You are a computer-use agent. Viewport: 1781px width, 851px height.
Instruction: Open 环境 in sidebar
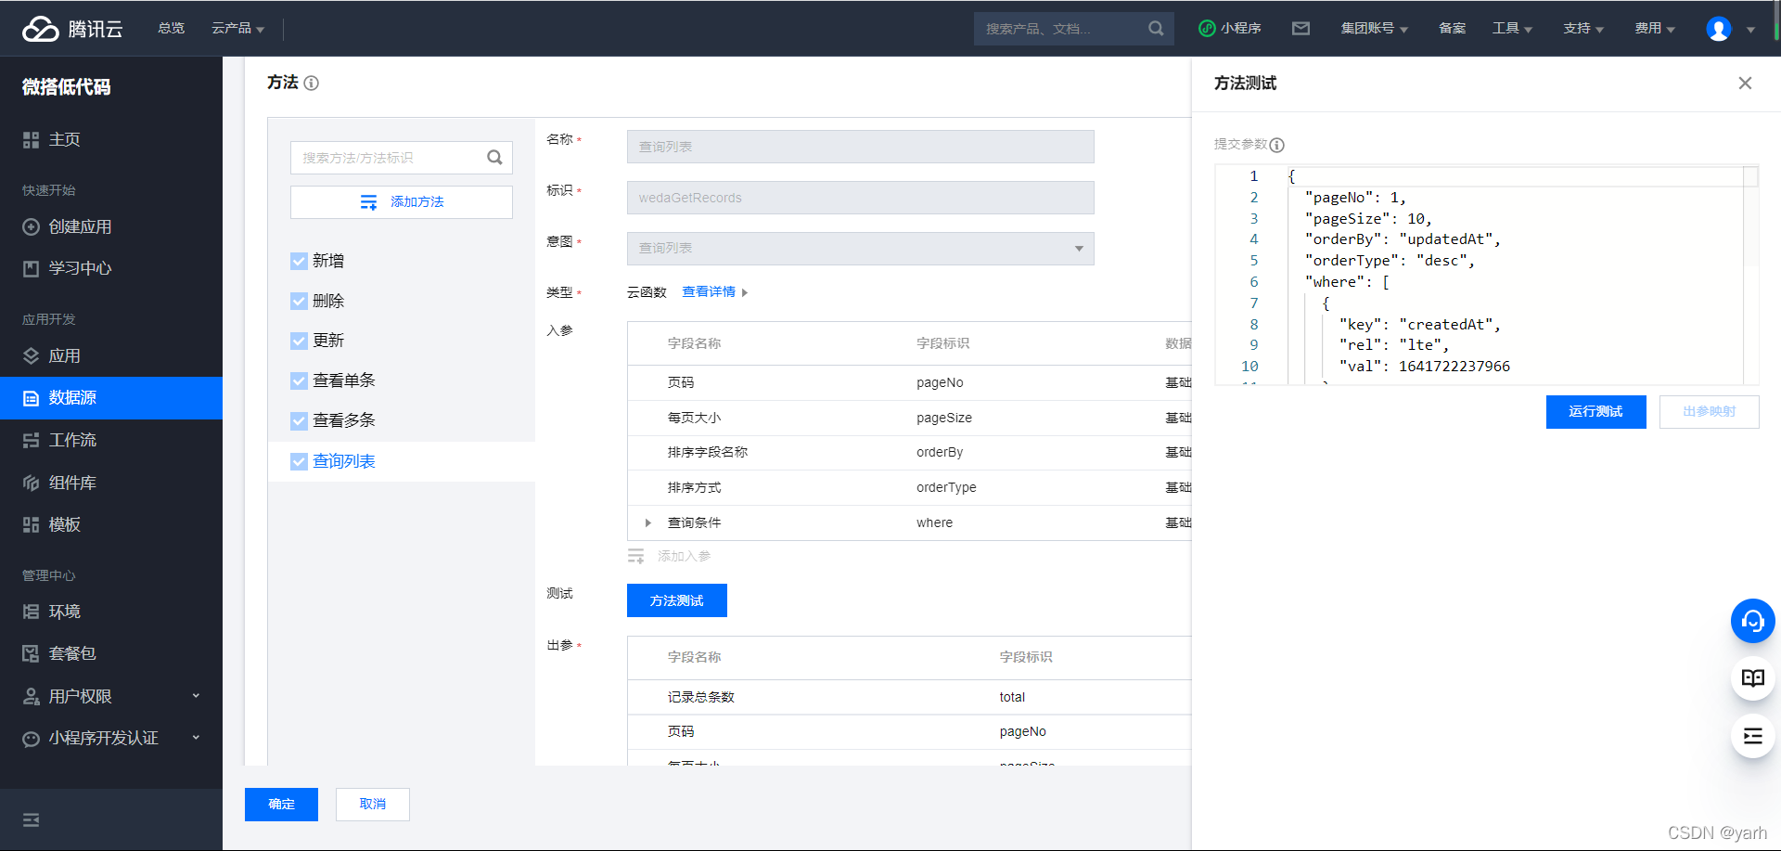click(111, 612)
